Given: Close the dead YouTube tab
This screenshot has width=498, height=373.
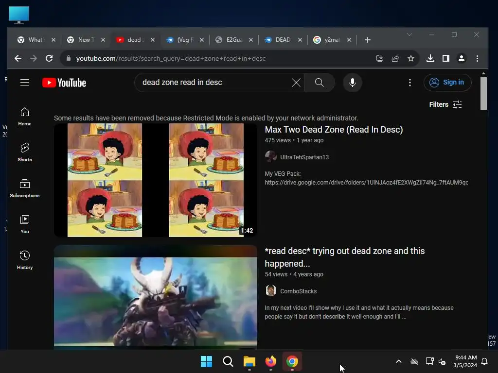Looking at the screenshot, I should click(153, 40).
